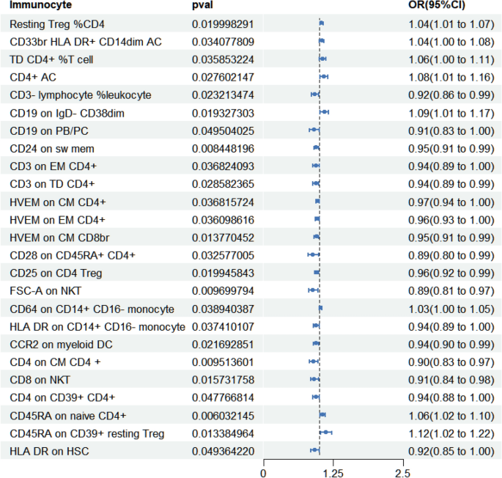Select CD25 on CD4 Treg label

point(56,273)
